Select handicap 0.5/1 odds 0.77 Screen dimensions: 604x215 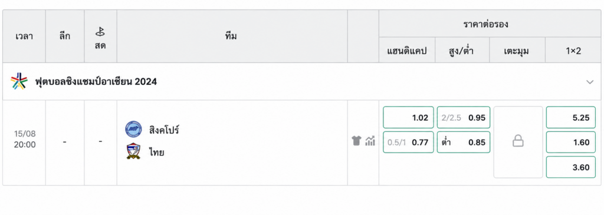point(408,143)
